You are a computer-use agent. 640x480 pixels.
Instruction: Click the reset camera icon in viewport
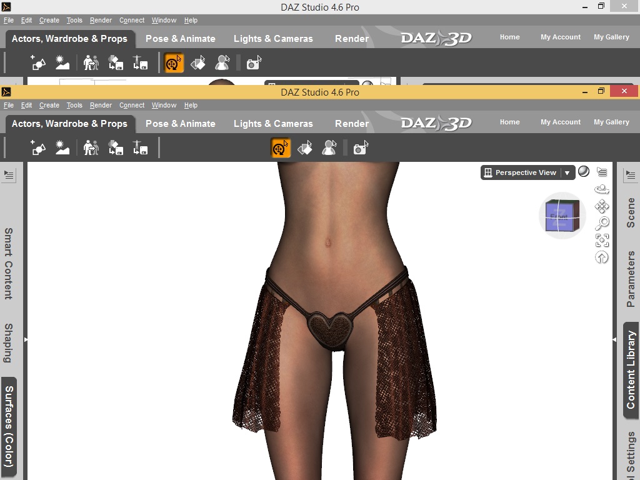pyautogui.click(x=602, y=257)
